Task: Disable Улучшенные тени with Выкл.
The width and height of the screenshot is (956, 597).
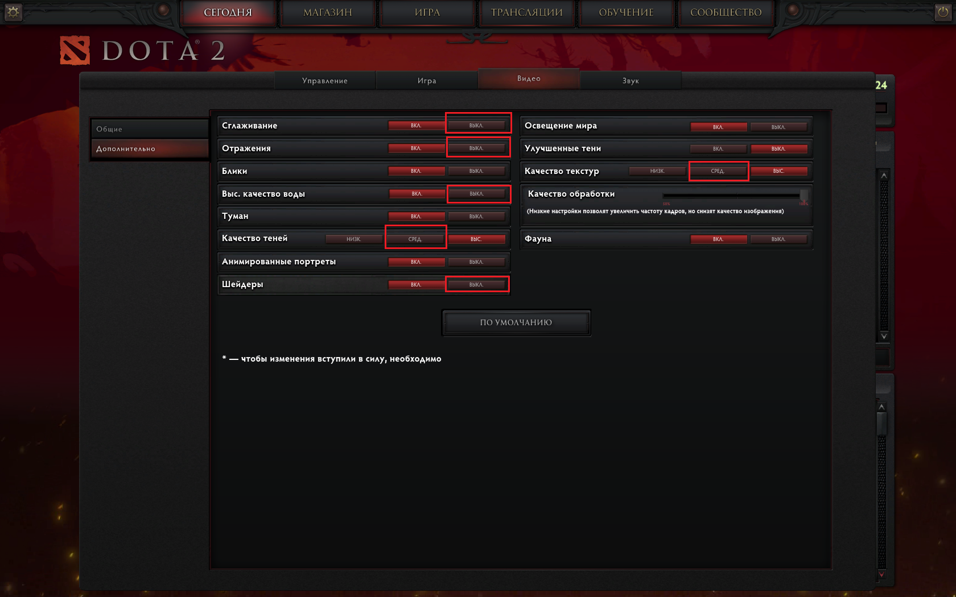Action: pyautogui.click(x=778, y=149)
